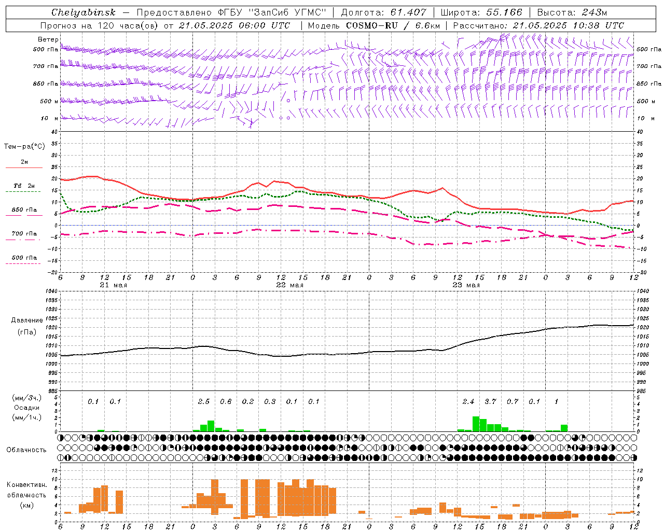This screenshot has height=531, width=664.
Task: Click the blue zero-degree reference line
Action: click(347, 225)
